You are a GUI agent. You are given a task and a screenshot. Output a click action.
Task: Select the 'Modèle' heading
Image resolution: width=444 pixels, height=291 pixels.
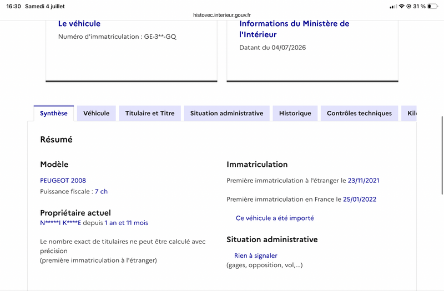54,164
